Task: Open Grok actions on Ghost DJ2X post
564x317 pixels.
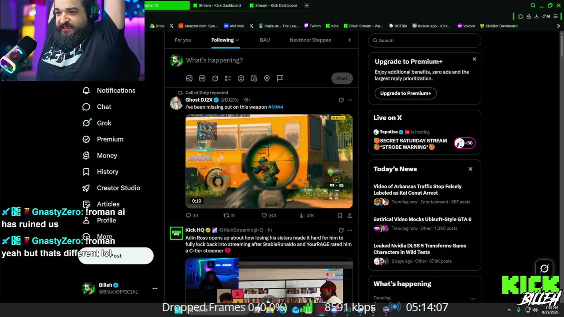Action: (341, 100)
